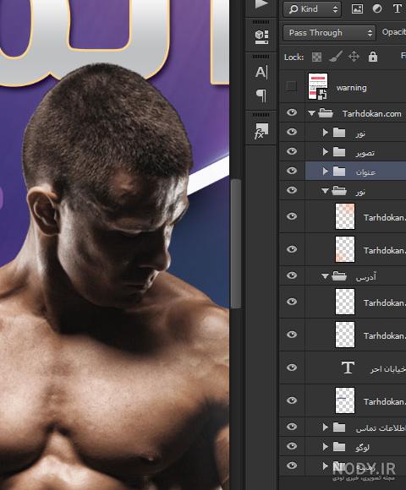Open the 3D panel cube icon
The height and width of the screenshot is (490, 406).
point(261,36)
